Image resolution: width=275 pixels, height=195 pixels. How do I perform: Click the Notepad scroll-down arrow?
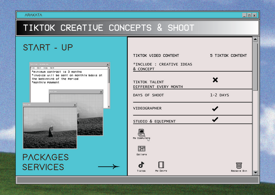coord(109,106)
